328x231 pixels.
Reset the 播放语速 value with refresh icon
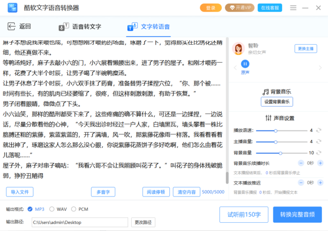coord(318,131)
